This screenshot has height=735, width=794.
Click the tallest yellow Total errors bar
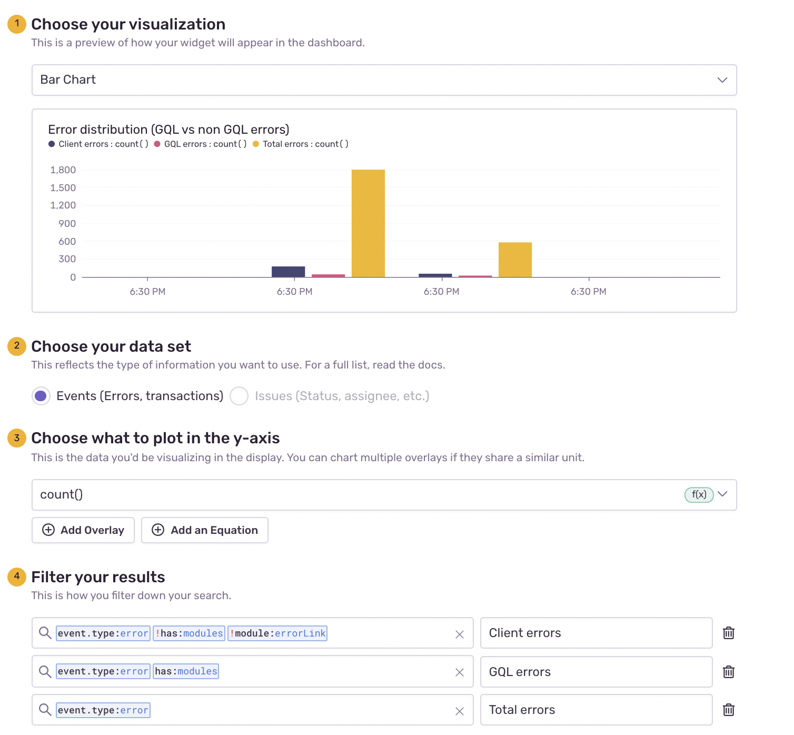[368, 223]
